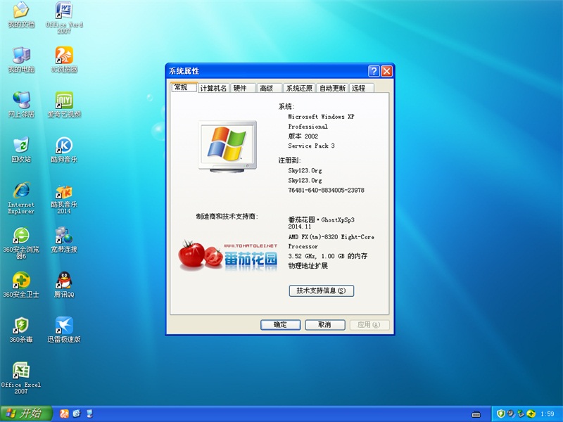Click the 技术支持信息 button
The width and height of the screenshot is (563, 422).
point(321,290)
